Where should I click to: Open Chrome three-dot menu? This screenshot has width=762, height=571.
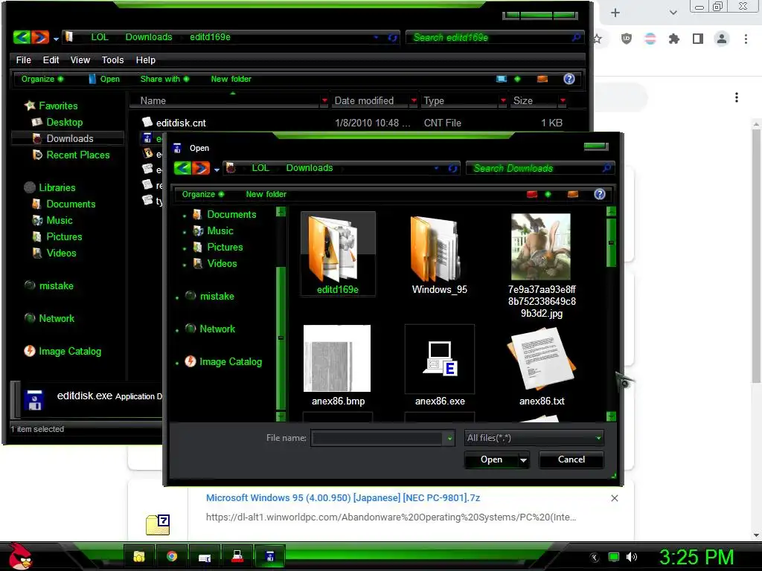746,39
